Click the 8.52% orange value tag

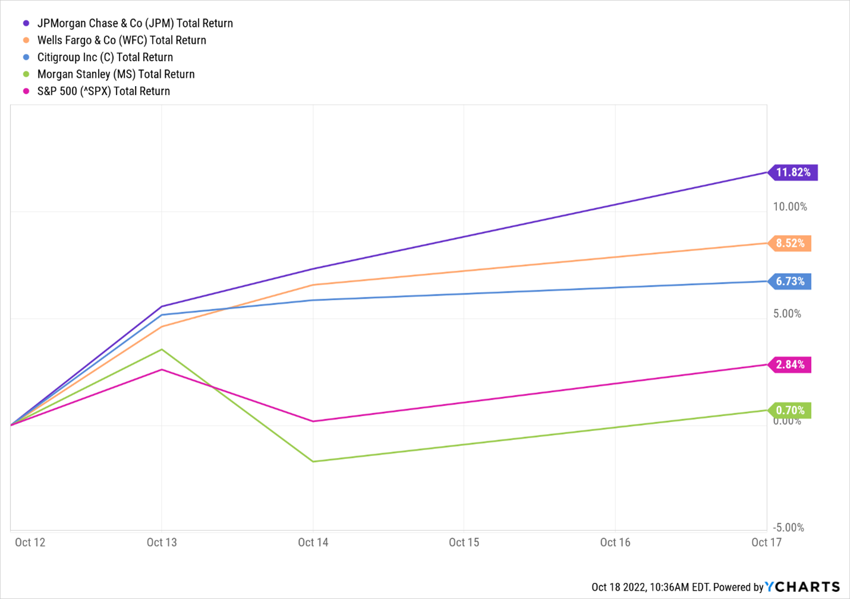tap(790, 243)
